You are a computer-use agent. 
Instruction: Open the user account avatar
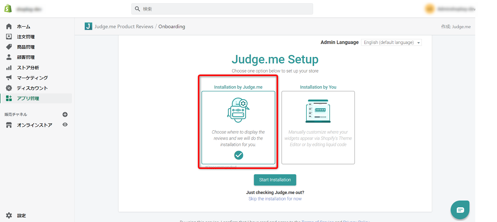pos(430,9)
